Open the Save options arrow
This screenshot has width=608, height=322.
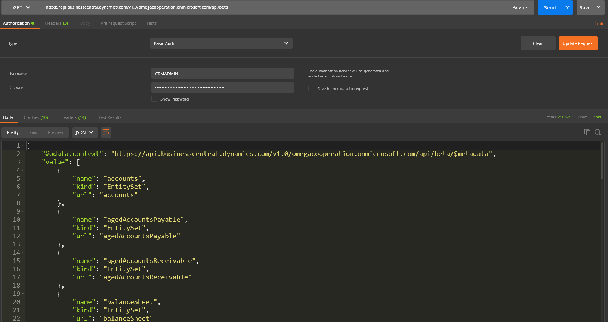[x=599, y=7]
